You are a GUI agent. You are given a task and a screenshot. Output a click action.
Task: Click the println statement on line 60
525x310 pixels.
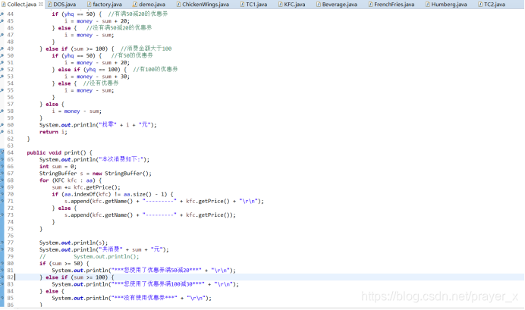(98, 125)
